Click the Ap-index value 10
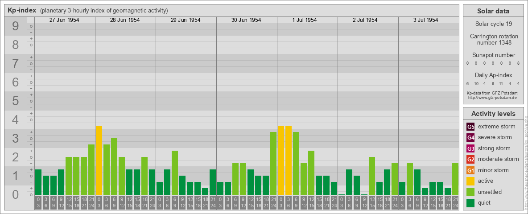 (476, 83)
